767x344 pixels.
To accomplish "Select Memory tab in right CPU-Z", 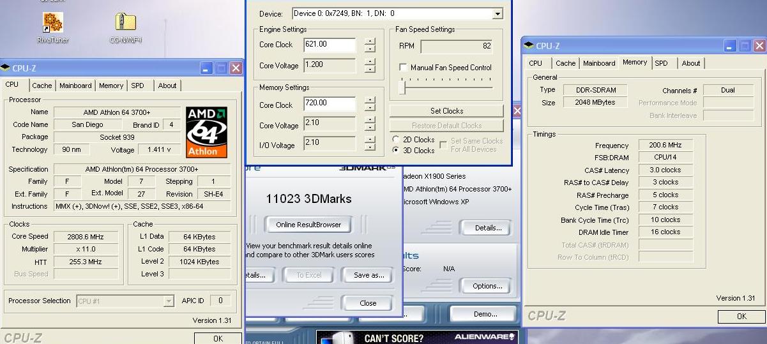I will (635, 62).
